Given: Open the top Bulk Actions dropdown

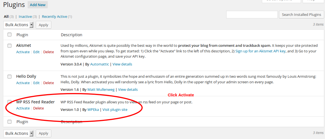Looking at the screenshot, I should [18, 25].
